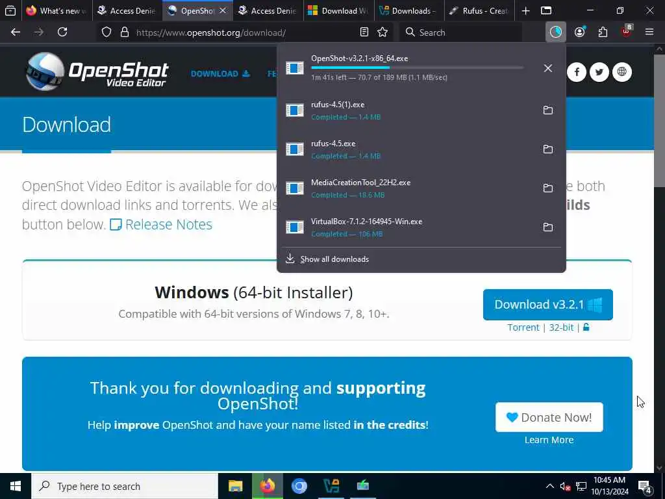665x499 pixels.
Task: Open the Learn More link
Action: click(x=549, y=440)
